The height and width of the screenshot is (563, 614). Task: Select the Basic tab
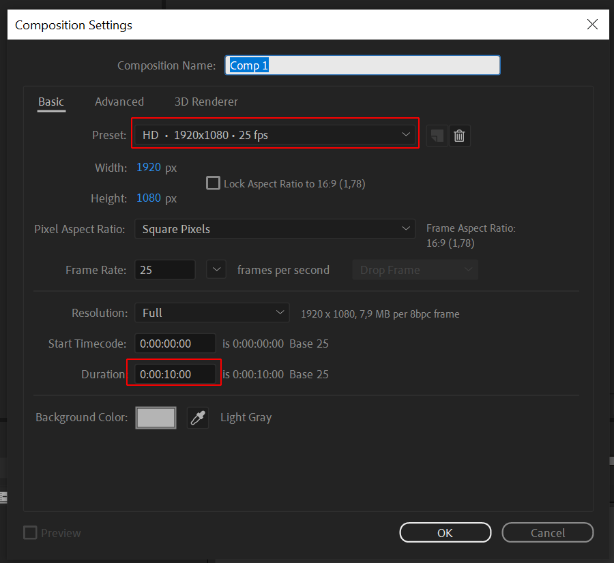click(x=51, y=102)
